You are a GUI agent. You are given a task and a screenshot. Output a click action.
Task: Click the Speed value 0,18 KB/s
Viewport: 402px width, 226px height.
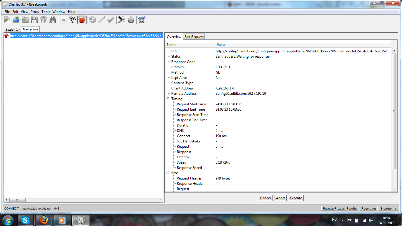[223, 162]
